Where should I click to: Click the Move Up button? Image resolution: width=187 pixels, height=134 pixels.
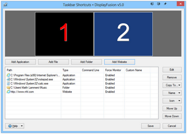click(x=172, y=109)
